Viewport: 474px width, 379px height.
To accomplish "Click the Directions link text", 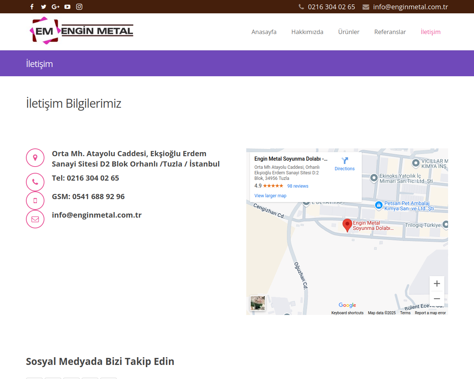I will point(345,169).
